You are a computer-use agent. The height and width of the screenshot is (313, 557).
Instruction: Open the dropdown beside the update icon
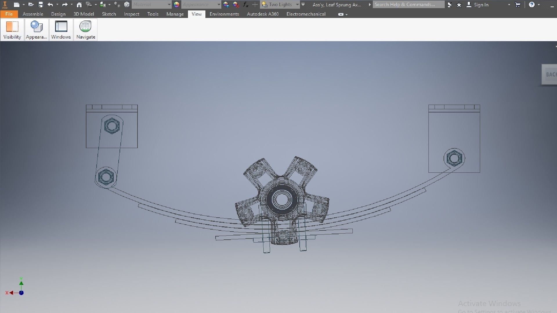point(96,5)
